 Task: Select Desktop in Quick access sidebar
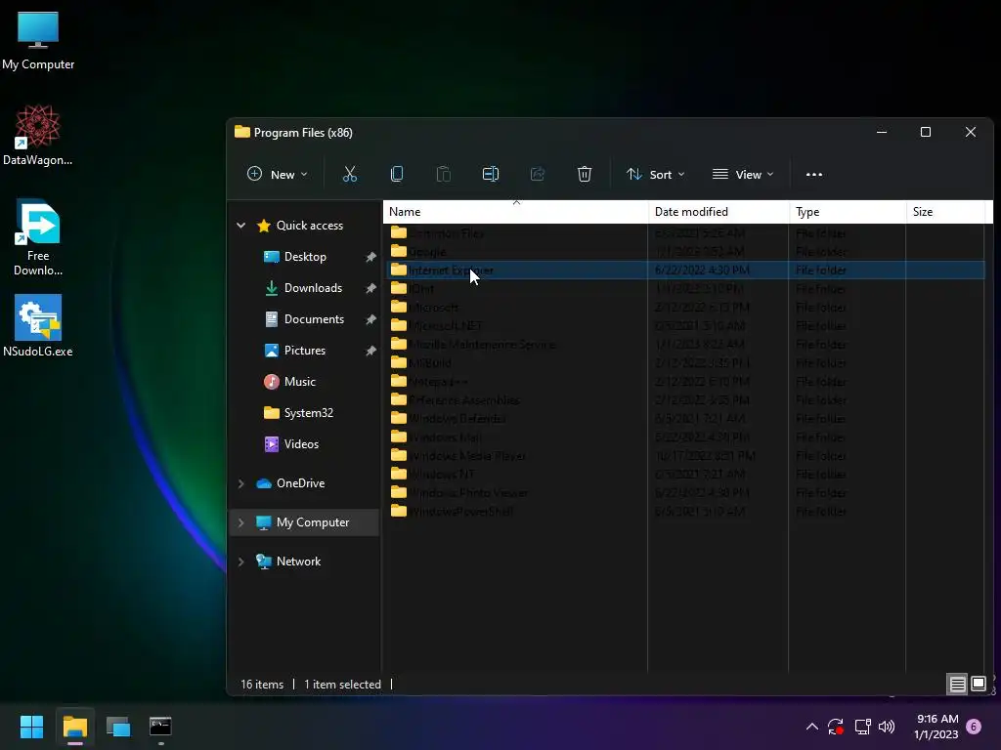point(305,257)
